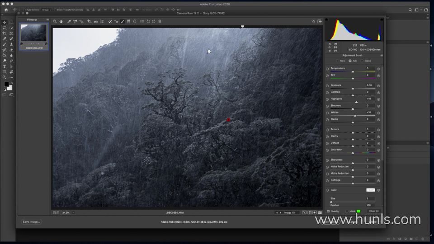Image resolution: width=434 pixels, height=244 pixels.
Task: Decrease Temperature with minus button
Action: (x=327, y=69)
